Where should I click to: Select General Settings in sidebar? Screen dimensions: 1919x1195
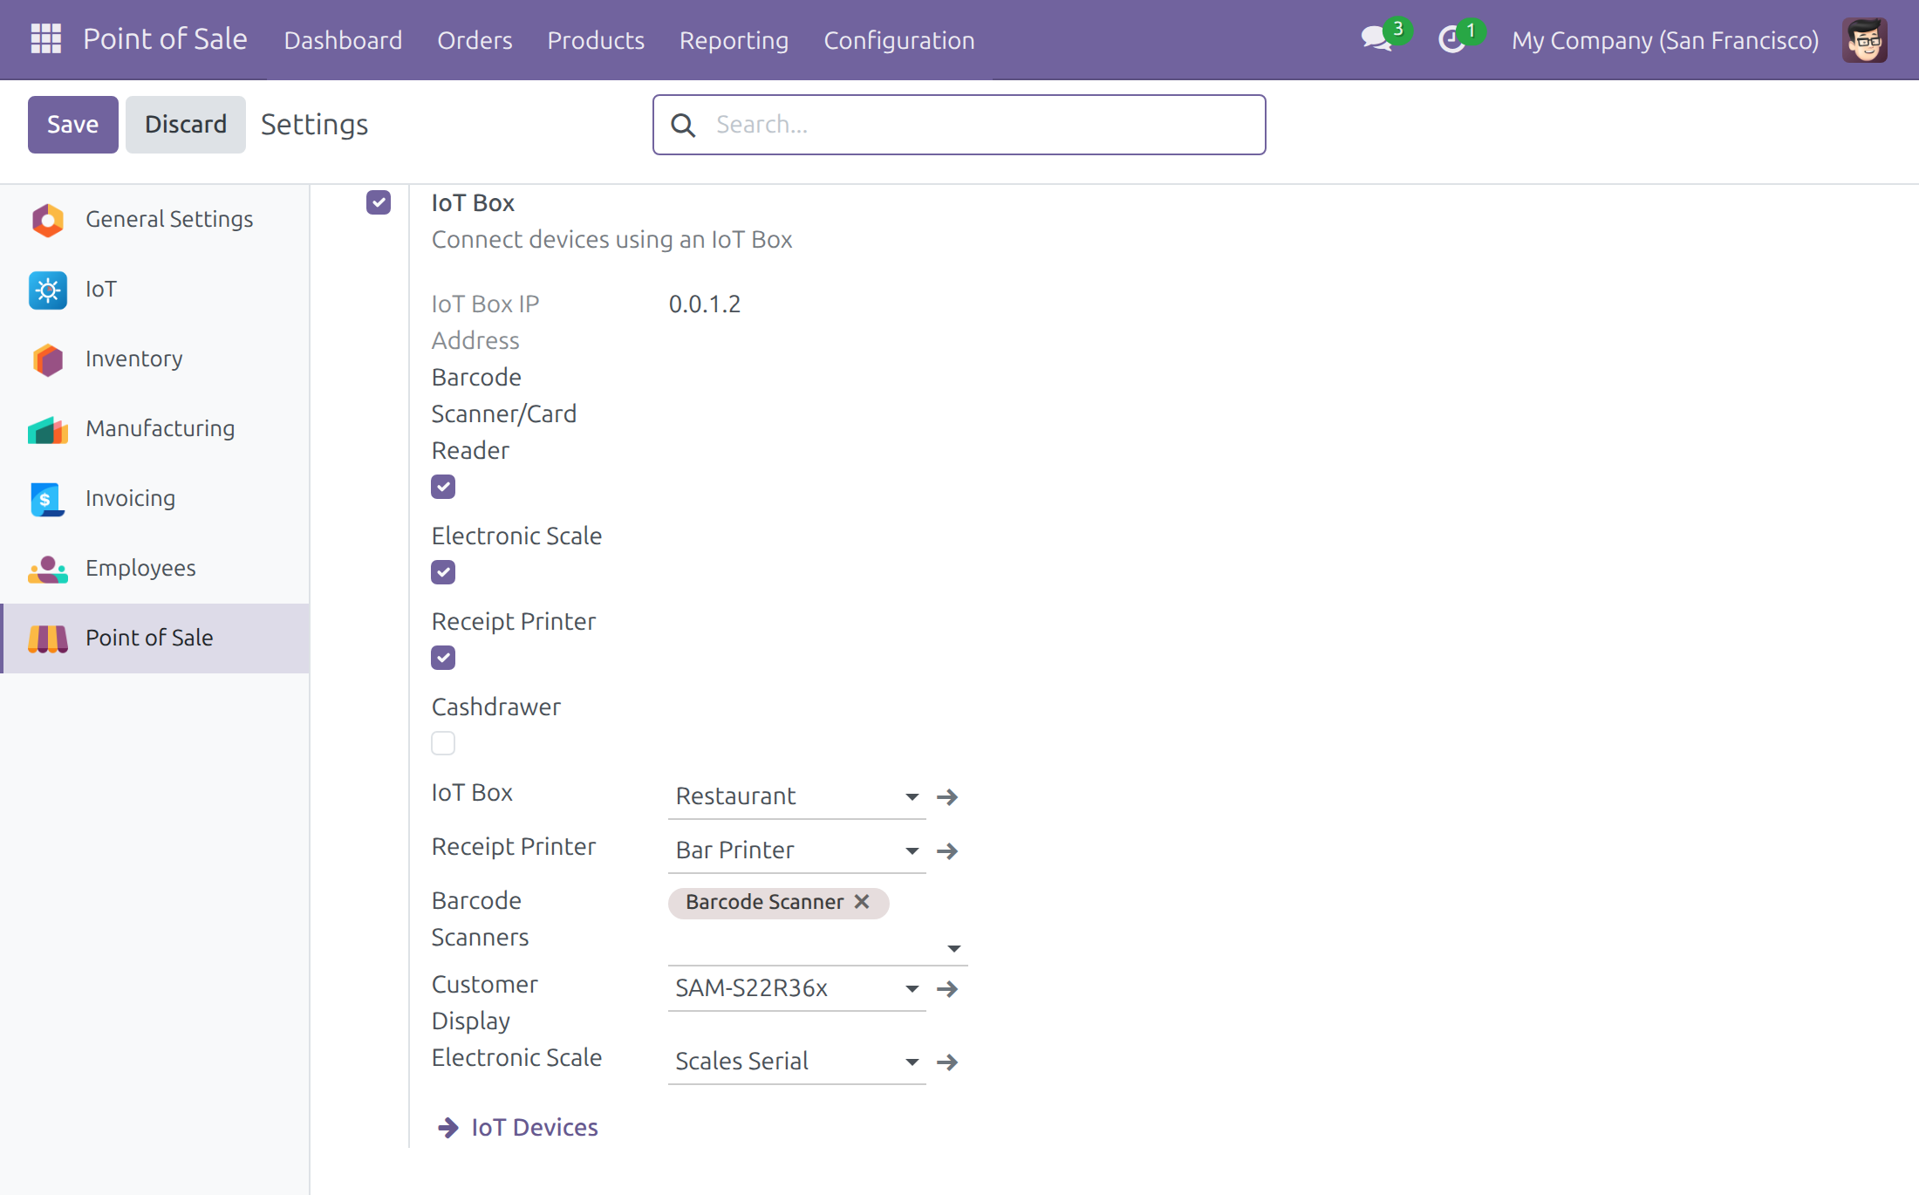point(155,220)
